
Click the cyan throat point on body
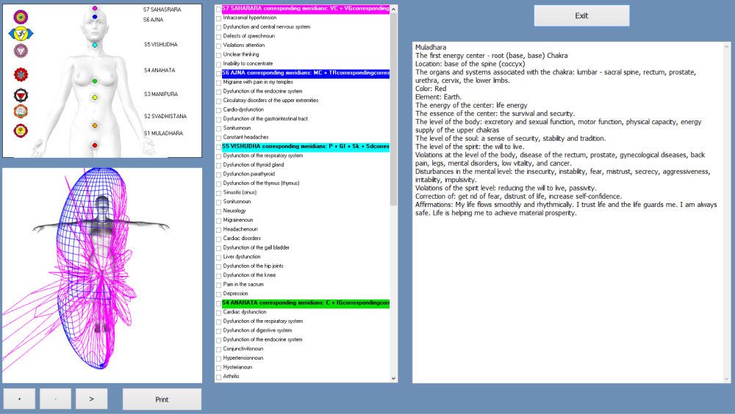coord(95,46)
